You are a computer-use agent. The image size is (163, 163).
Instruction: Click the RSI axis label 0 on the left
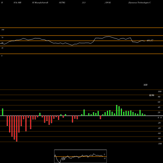point(2,56)
